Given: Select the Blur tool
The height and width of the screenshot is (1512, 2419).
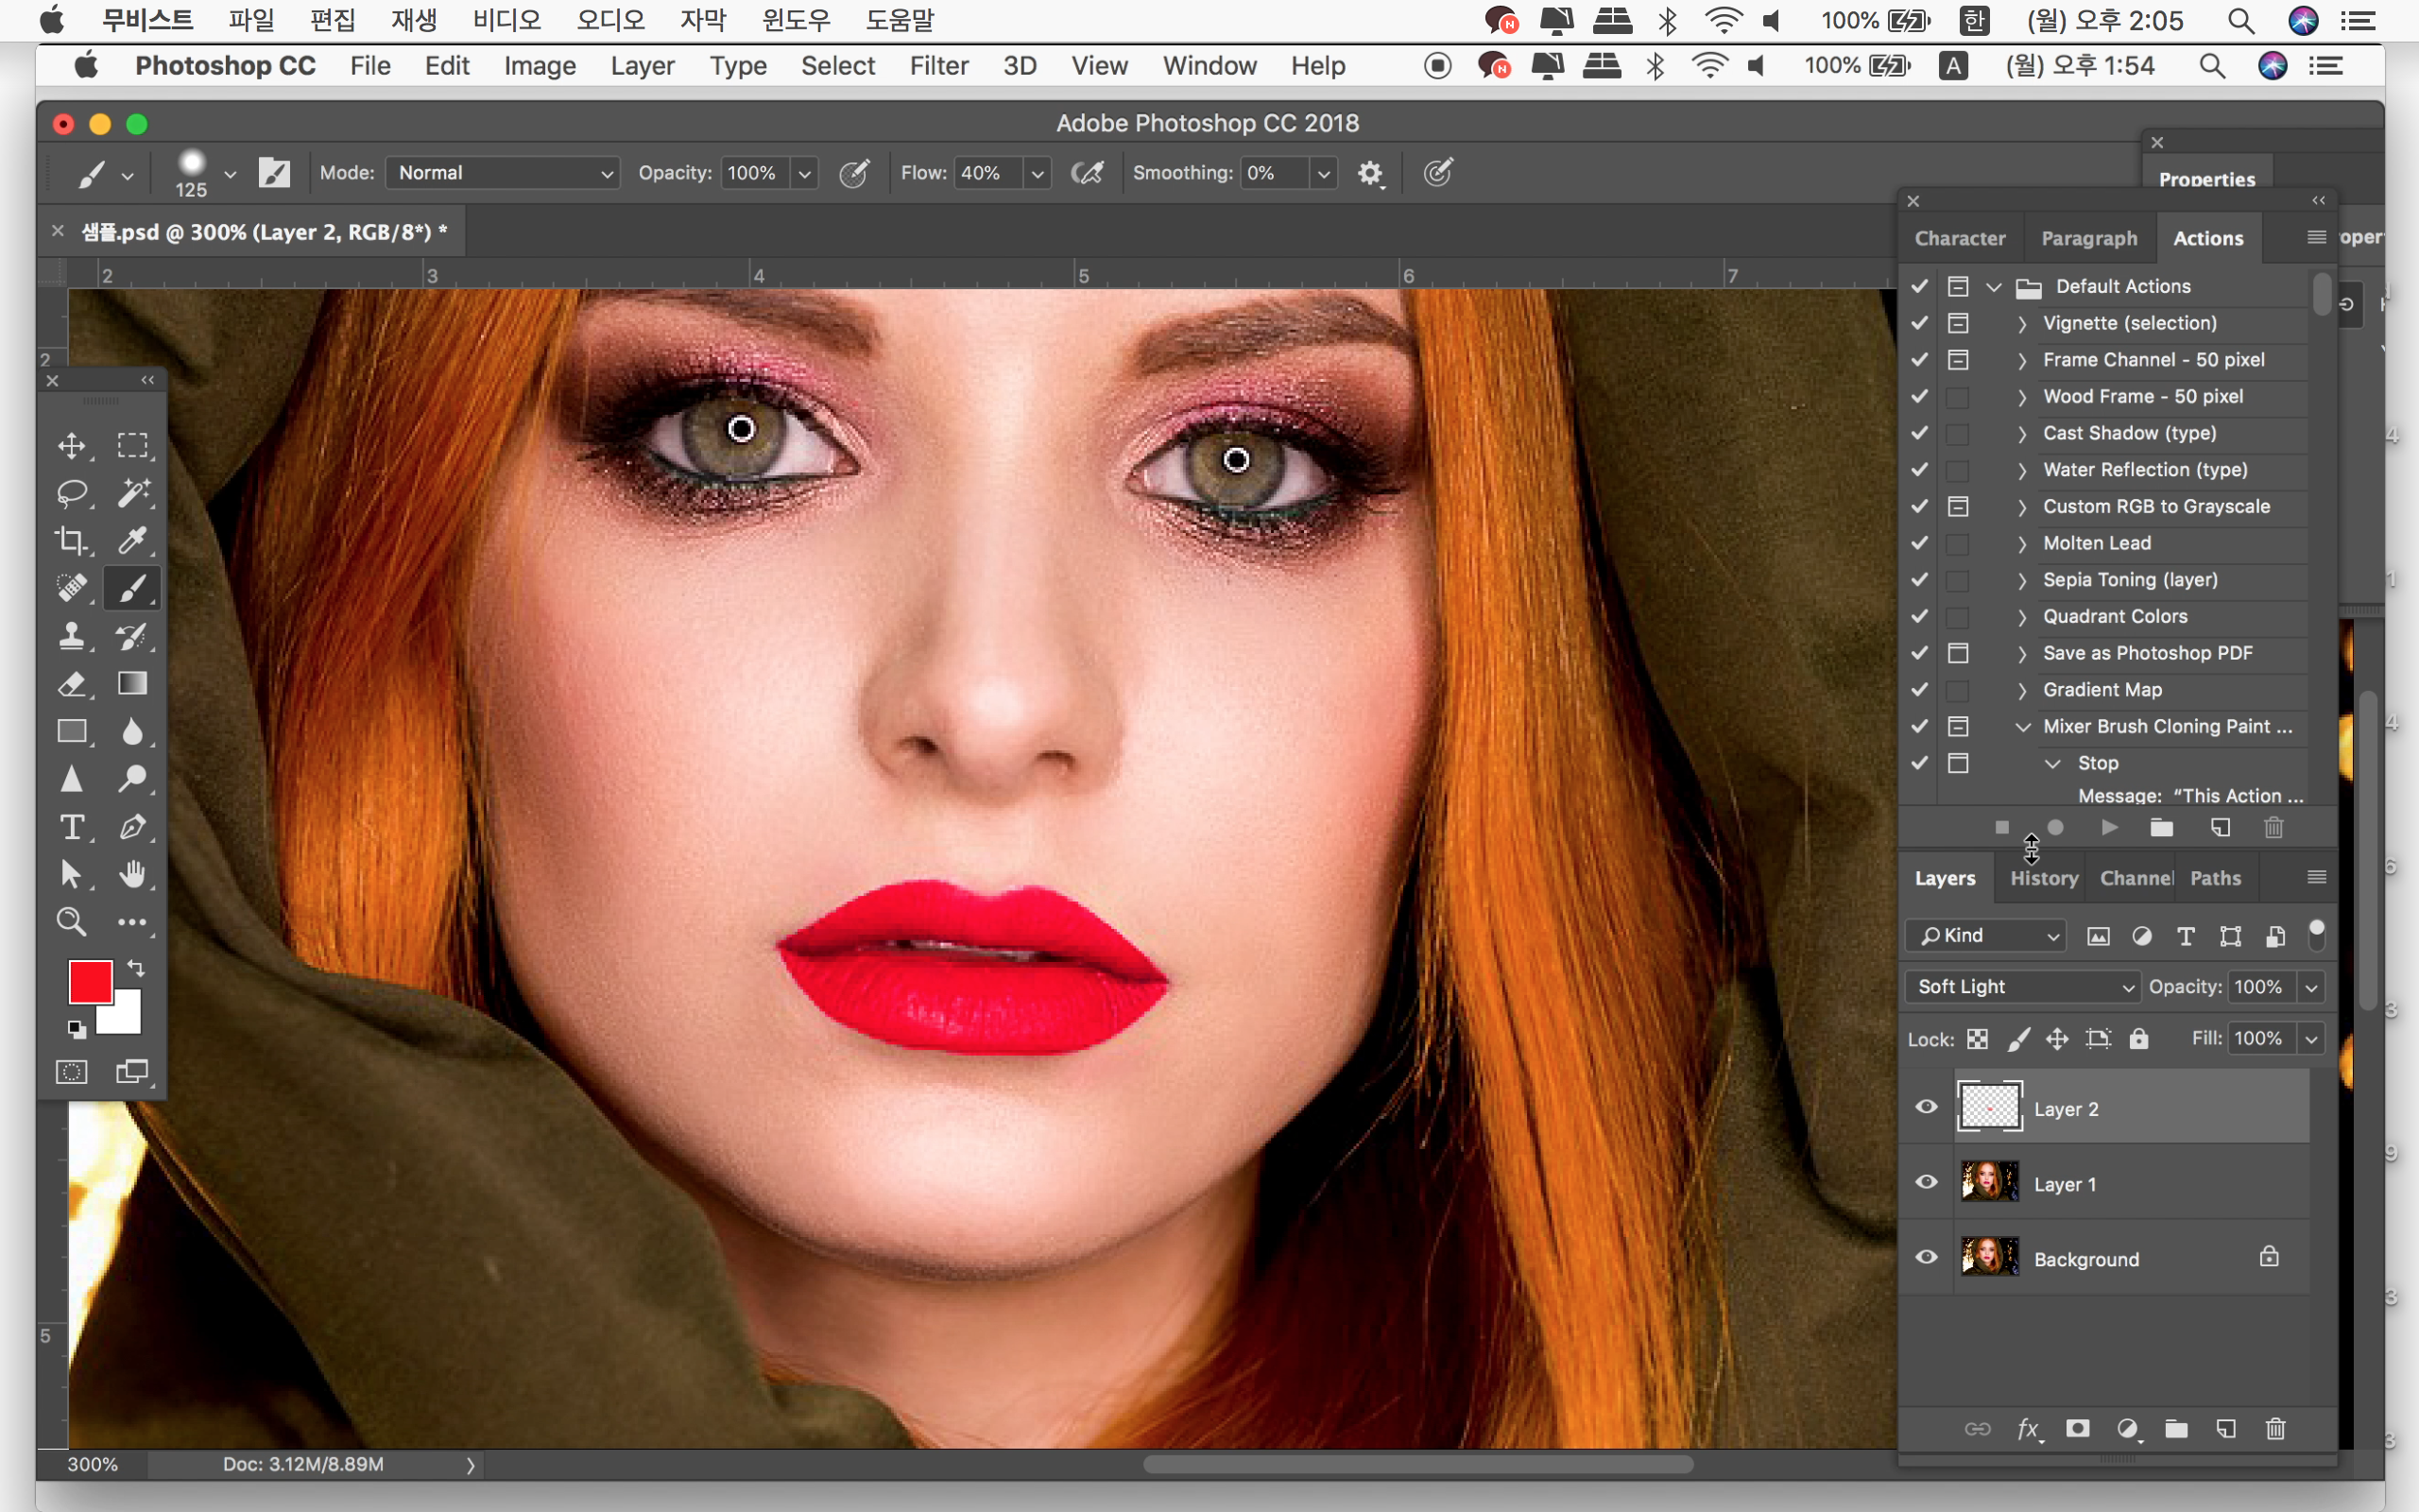Looking at the screenshot, I should click(x=133, y=732).
